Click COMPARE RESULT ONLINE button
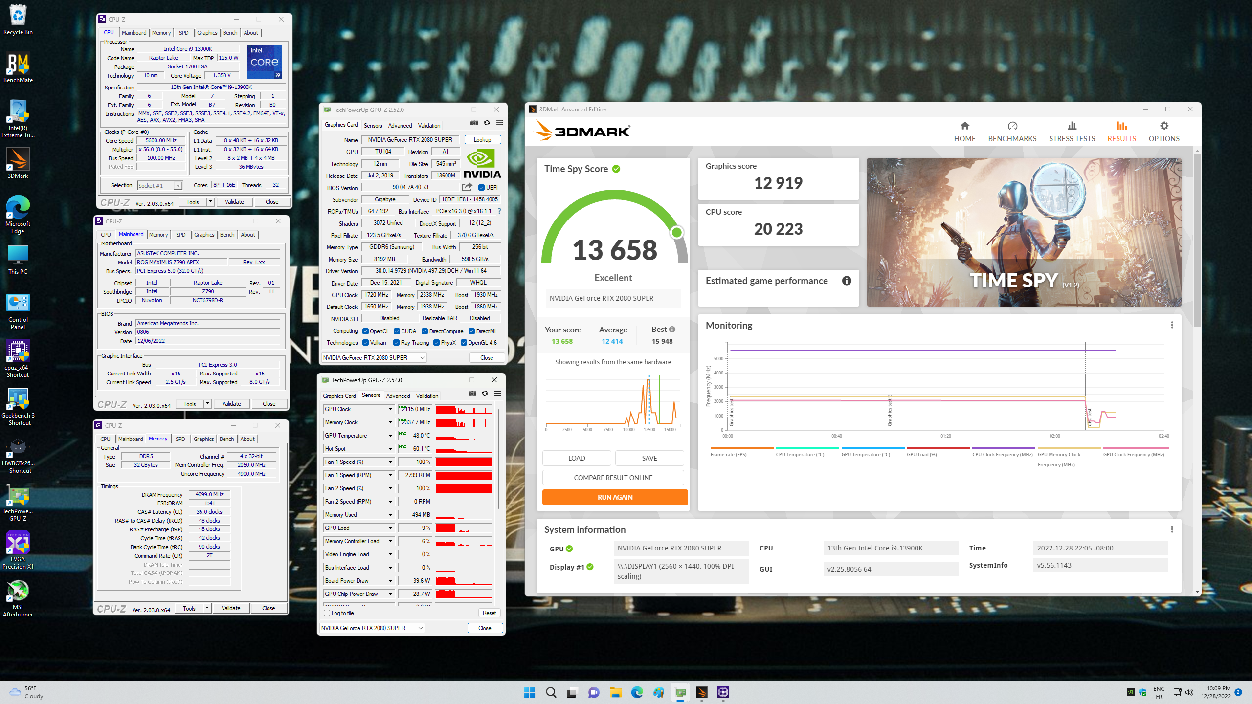Image resolution: width=1252 pixels, height=704 pixels. coord(613,478)
